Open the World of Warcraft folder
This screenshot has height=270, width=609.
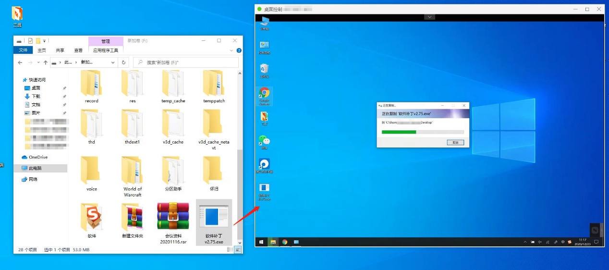point(133,177)
